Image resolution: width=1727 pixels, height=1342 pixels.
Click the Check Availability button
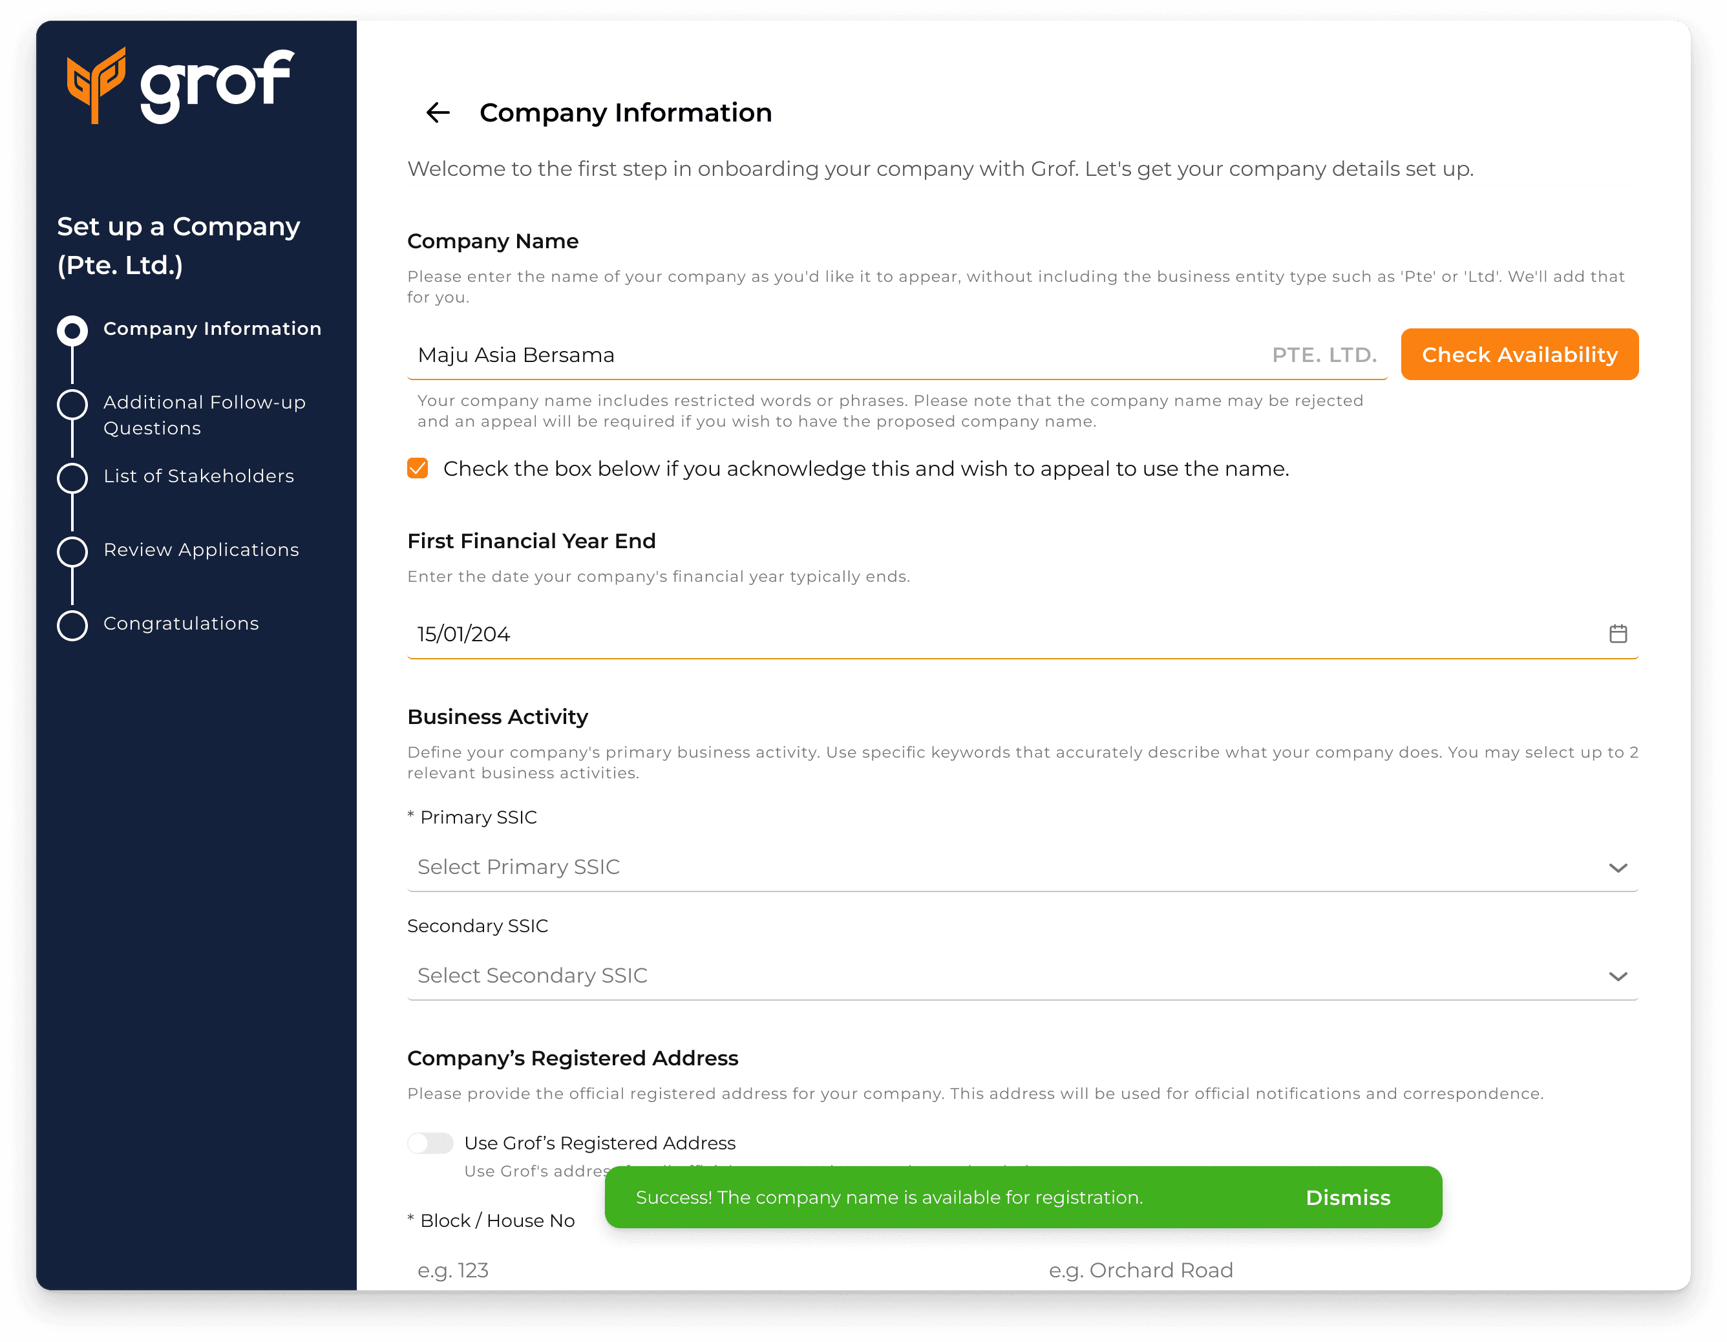pyautogui.click(x=1518, y=354)
